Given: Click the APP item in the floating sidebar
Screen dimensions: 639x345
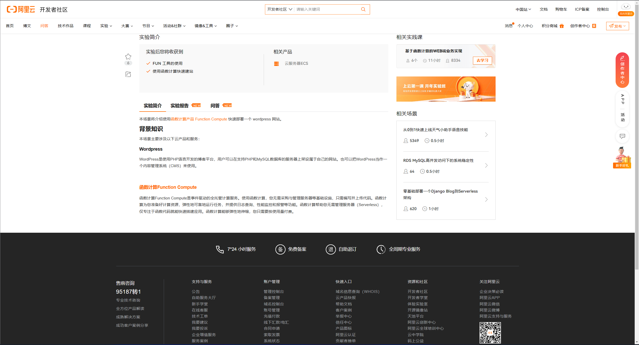Looking at the screenshot, I should [622, 99].
